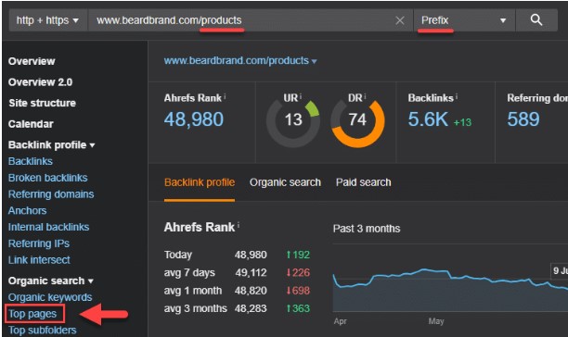Click the Apr label on the chart axis
The image size is (568, 337).
click(340, 321)
